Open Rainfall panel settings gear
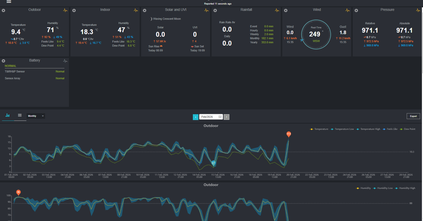This screenshot has width=423, height=221. tap(215, 10)
